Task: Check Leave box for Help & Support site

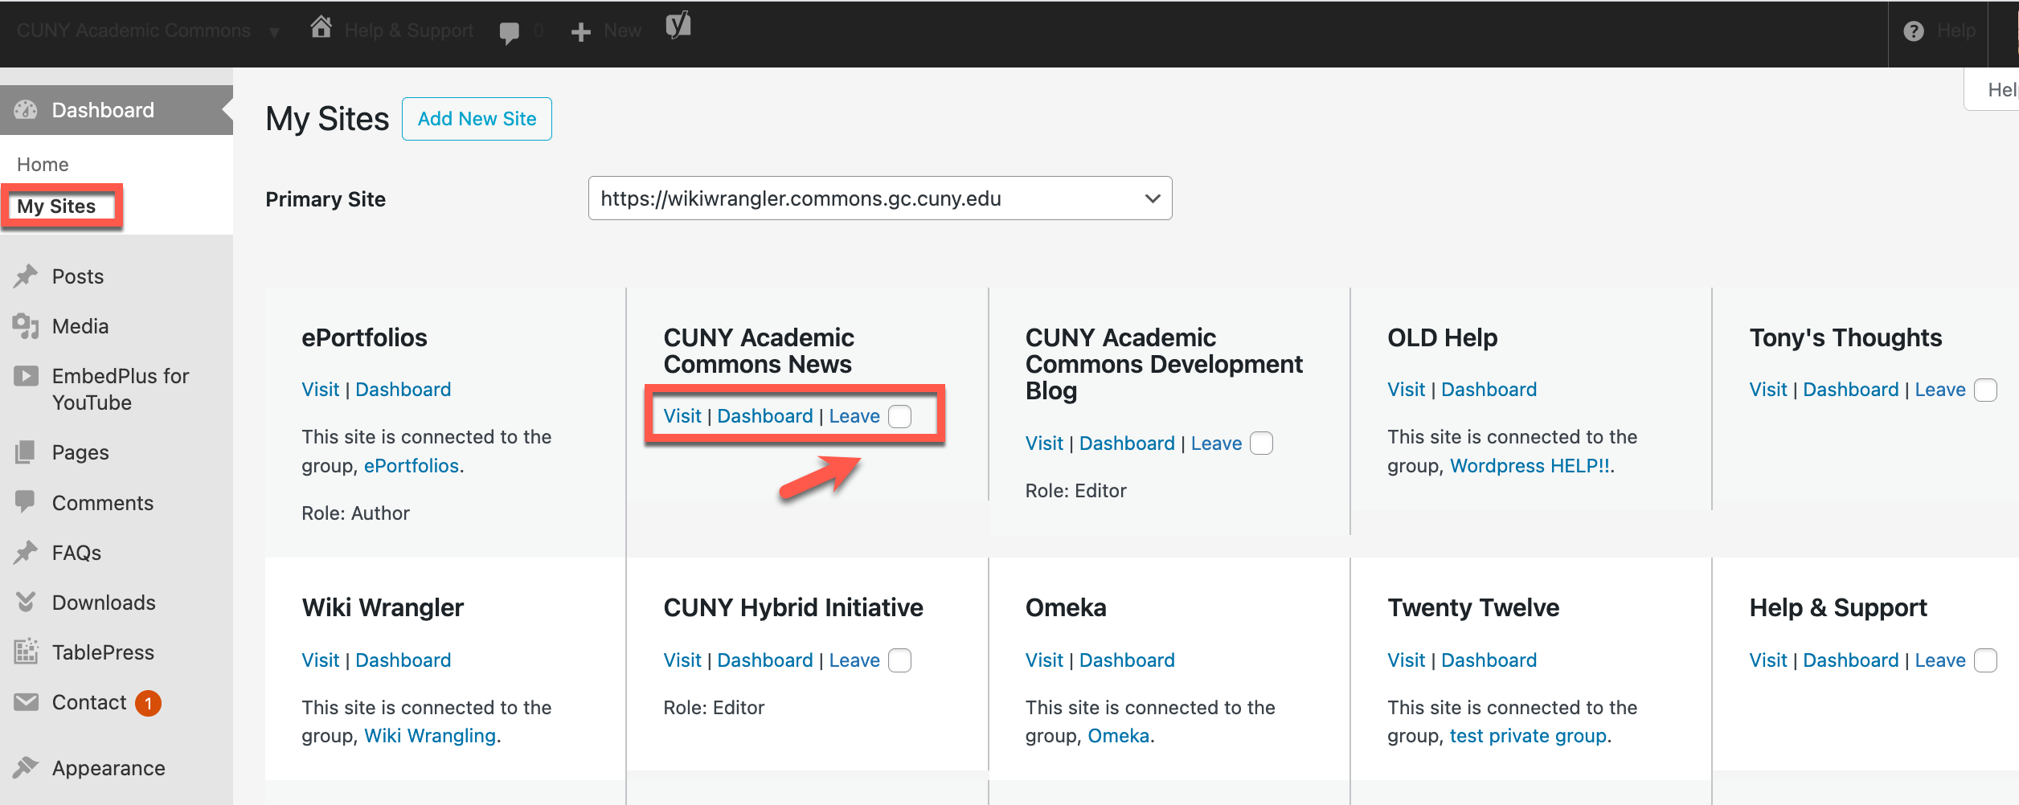Action: coord(1985,660)
